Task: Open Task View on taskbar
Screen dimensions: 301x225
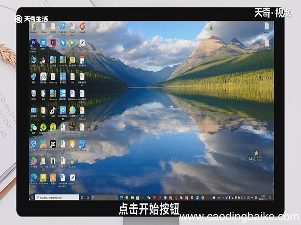Action: pos(88,198)
